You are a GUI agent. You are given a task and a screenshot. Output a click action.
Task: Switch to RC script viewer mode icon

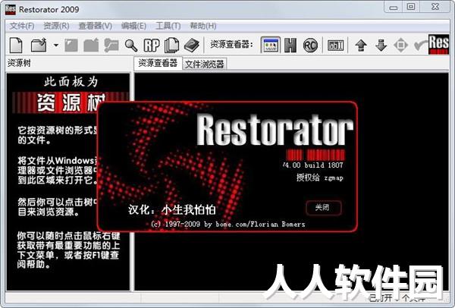click(x=310, y=46)
